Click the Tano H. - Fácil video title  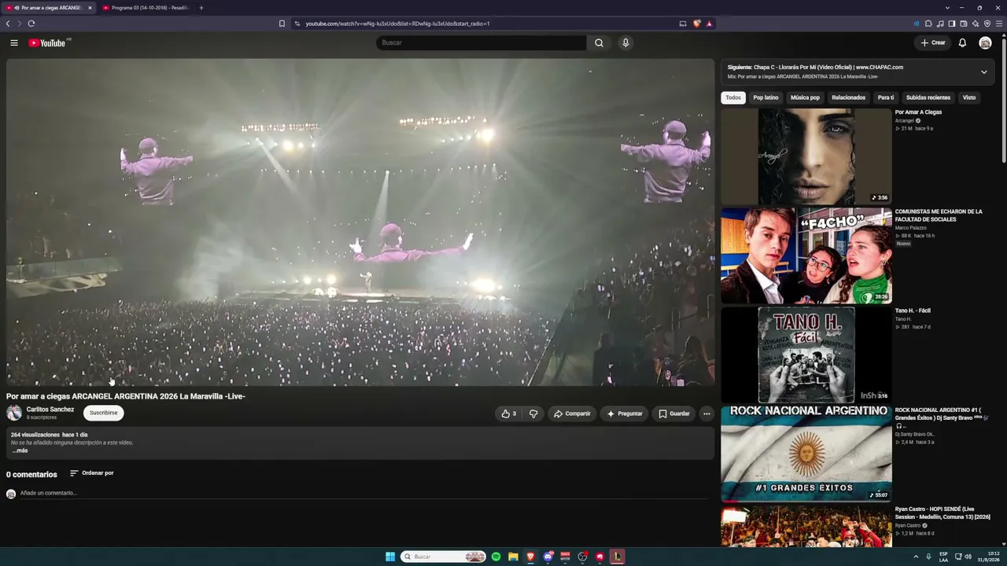913,311
